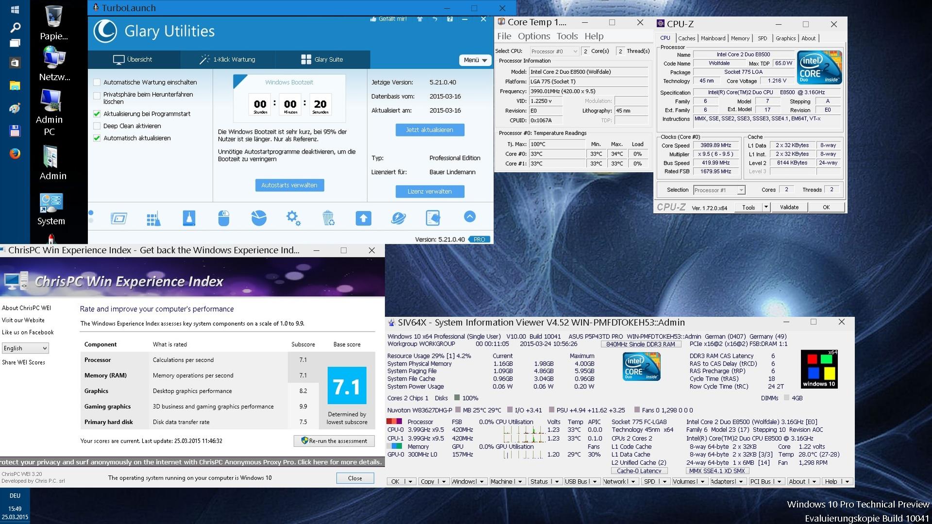Click the Intel Core 2 logo in CPU-Z
932x524 pixels.
pyautogui.click(x=819, y=68)
